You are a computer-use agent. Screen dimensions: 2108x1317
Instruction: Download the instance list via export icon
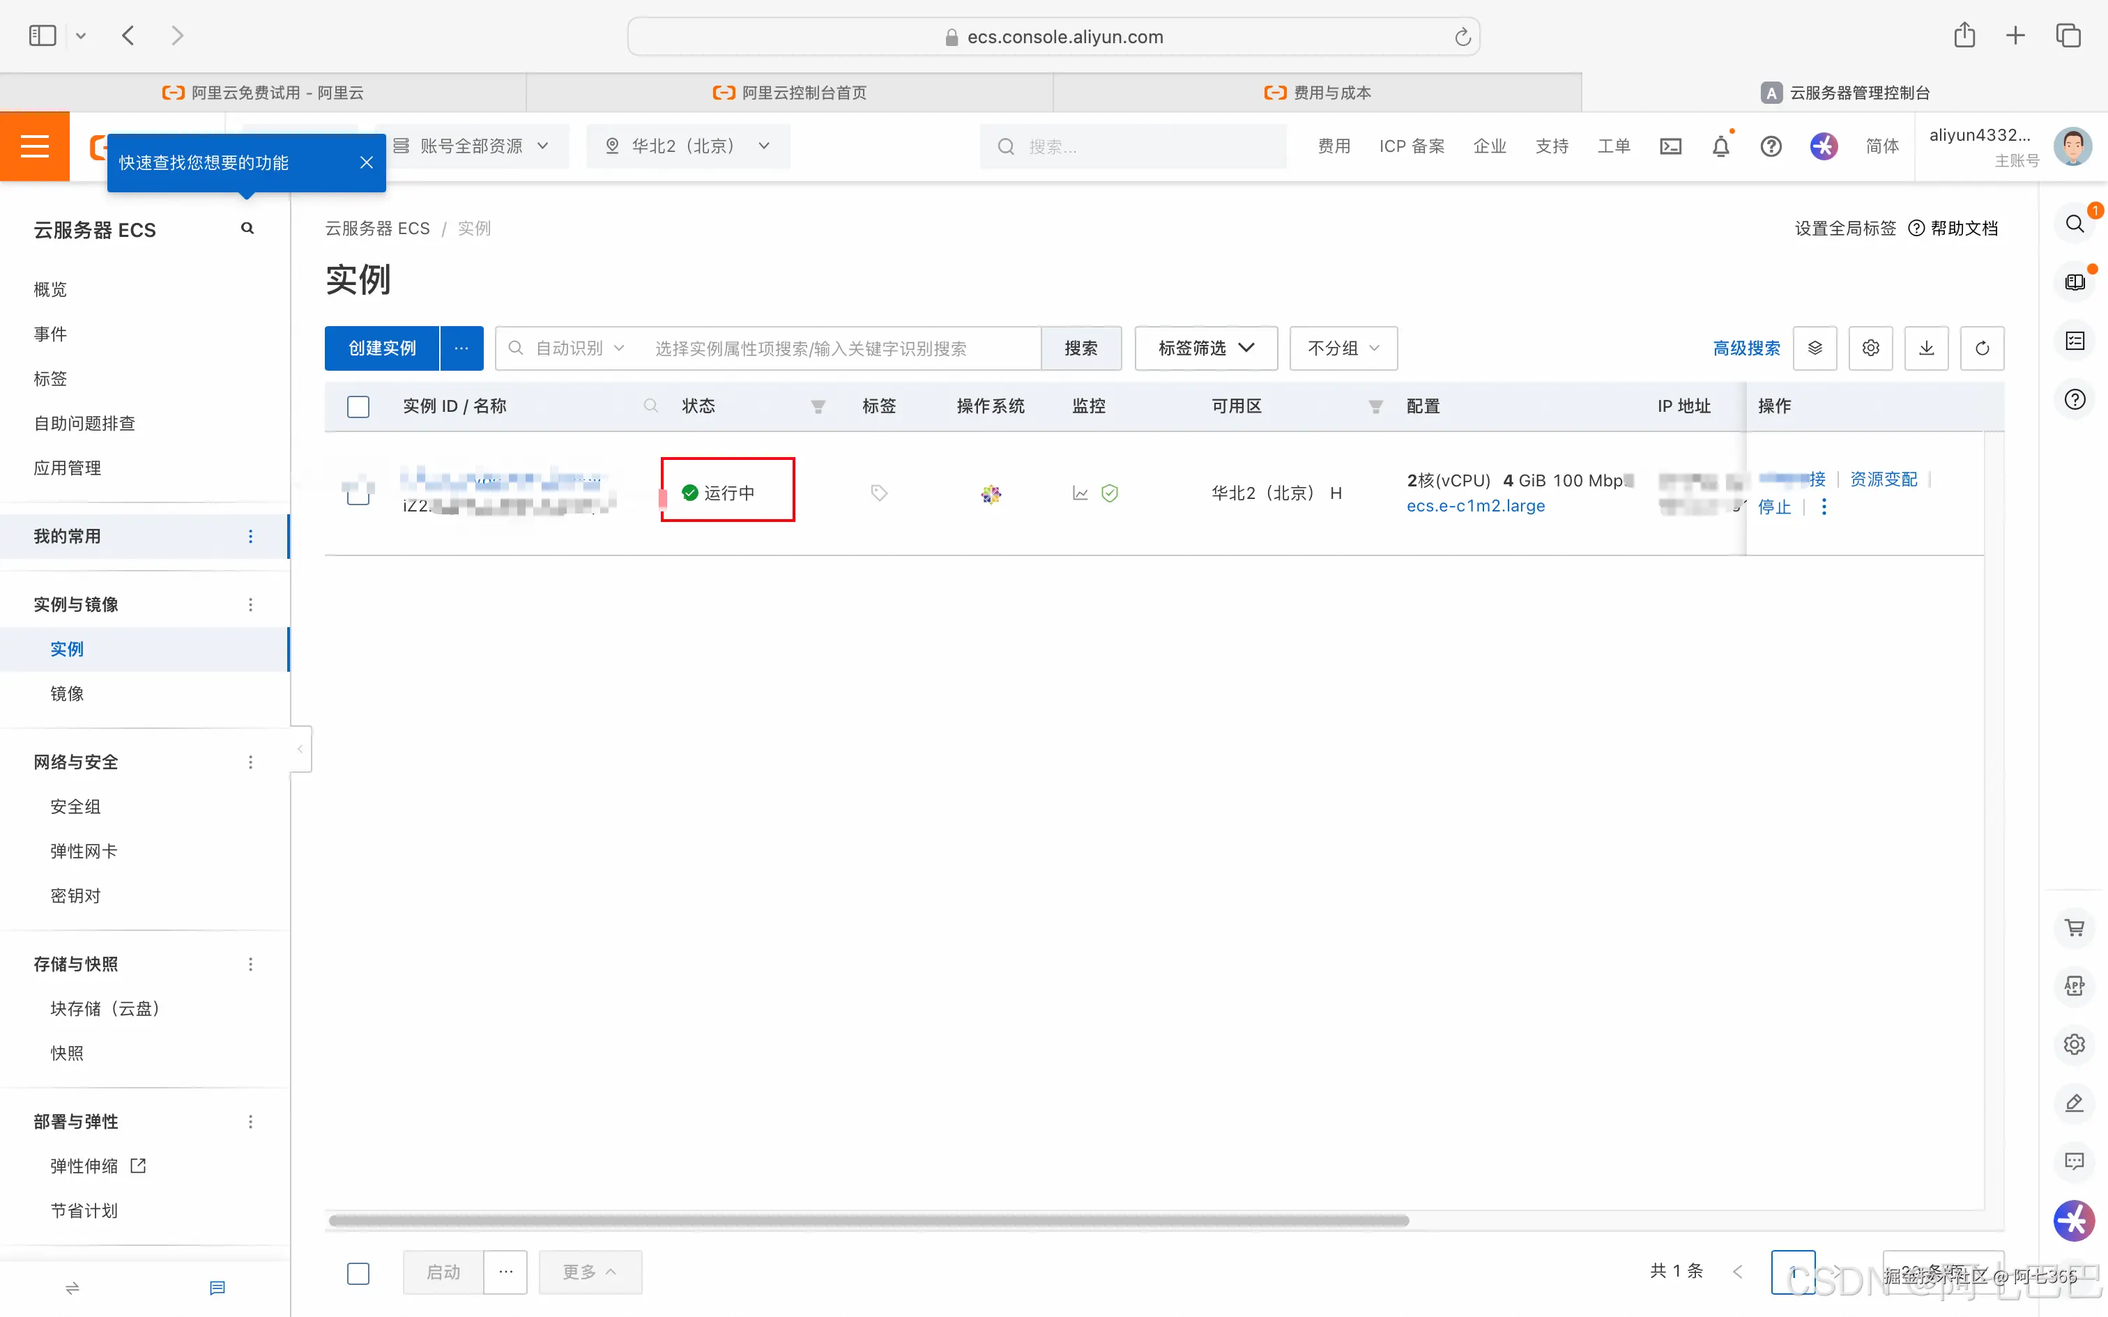pyautogui.click(x=1926, y=348)
